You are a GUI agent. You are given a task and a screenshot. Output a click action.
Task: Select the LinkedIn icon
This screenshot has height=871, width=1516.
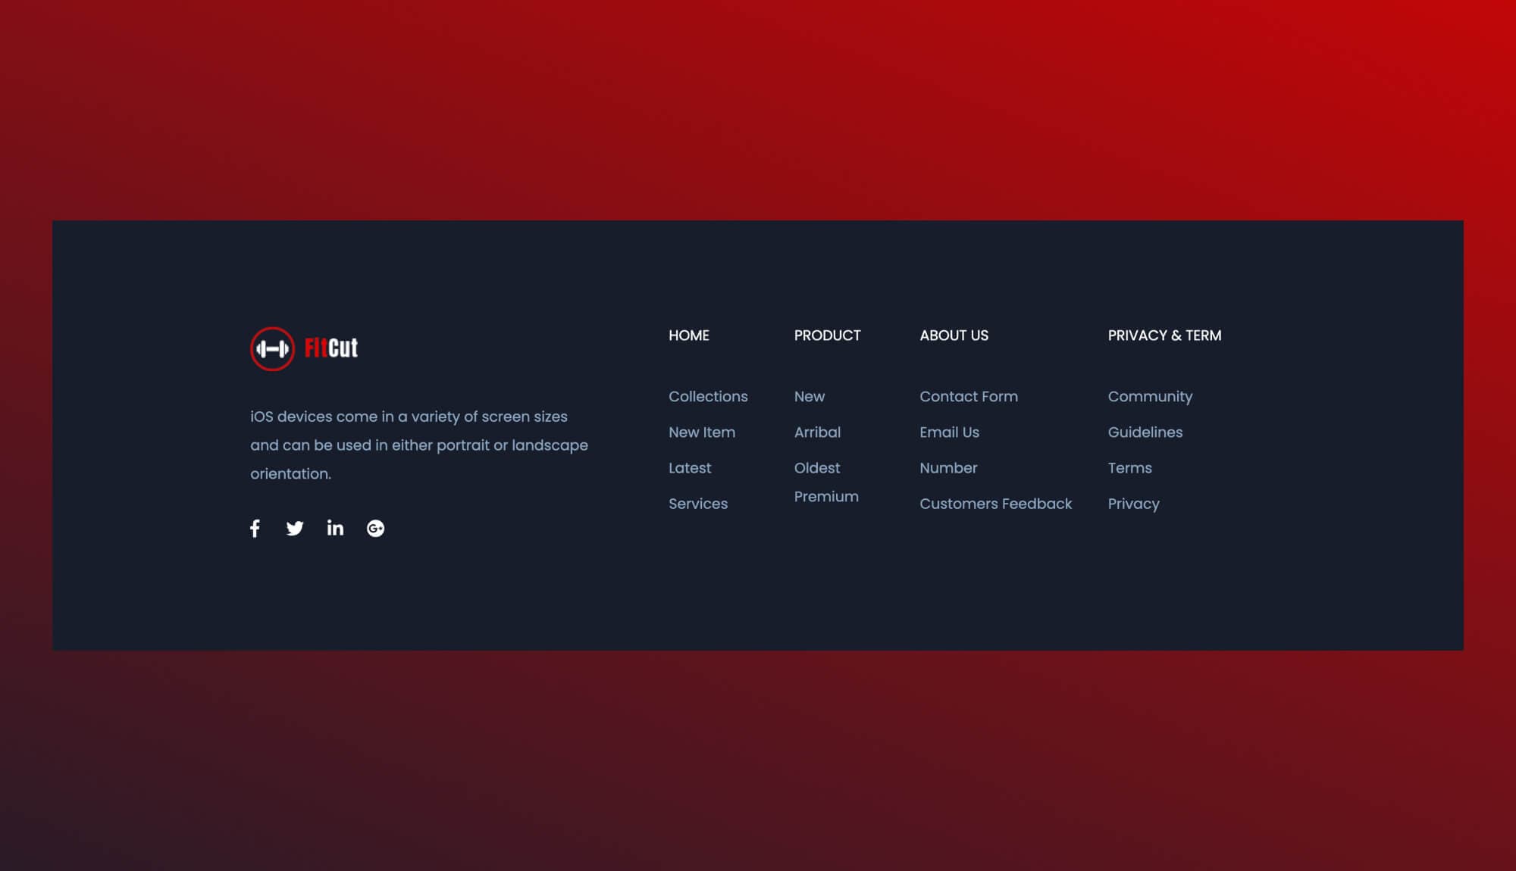pyautogui.click(x=335, y=528)
